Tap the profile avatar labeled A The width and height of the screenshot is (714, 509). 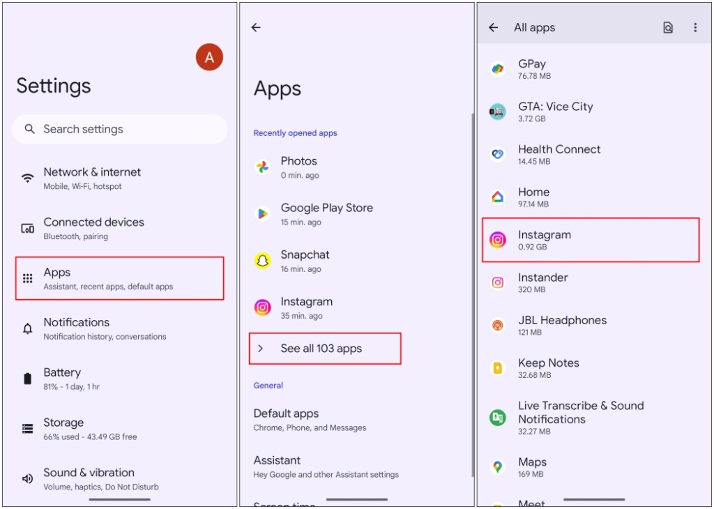[x=209, y=57]
